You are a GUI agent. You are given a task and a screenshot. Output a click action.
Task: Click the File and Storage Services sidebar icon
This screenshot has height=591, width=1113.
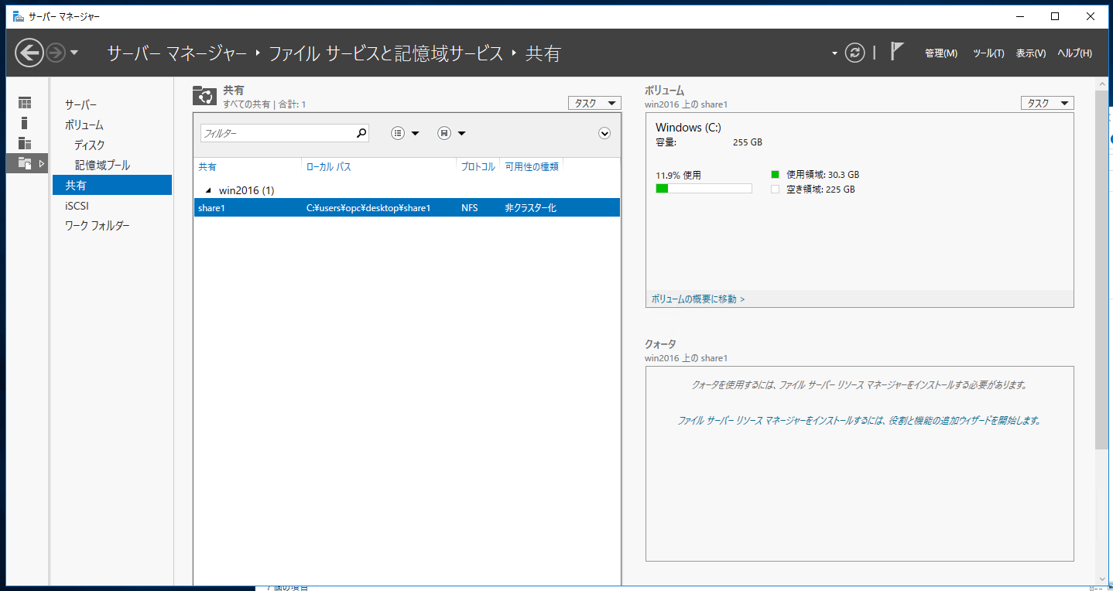(25, 163)
